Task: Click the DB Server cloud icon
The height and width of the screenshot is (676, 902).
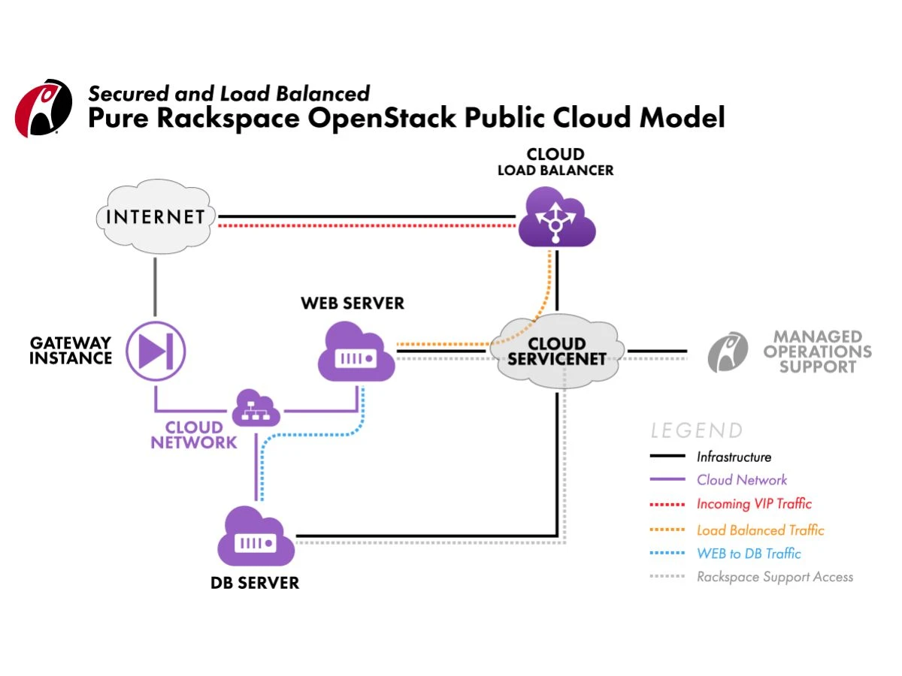Action: pyautogui.click(x=256, y=537)
